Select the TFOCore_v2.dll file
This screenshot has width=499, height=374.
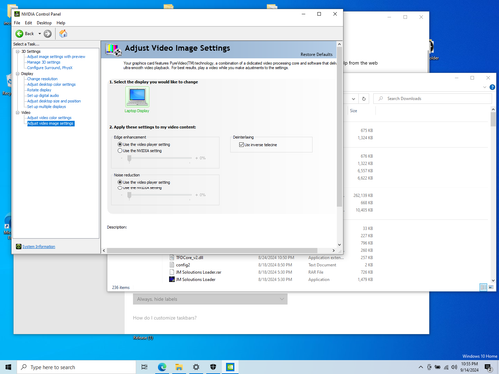(189, 258)
